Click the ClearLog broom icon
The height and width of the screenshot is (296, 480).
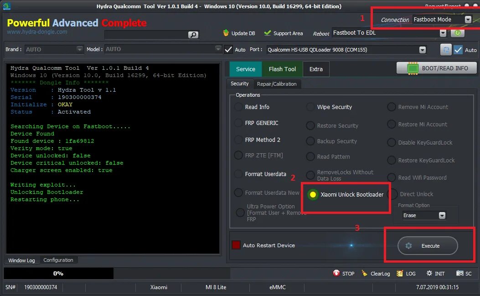(x=364, y=273)
